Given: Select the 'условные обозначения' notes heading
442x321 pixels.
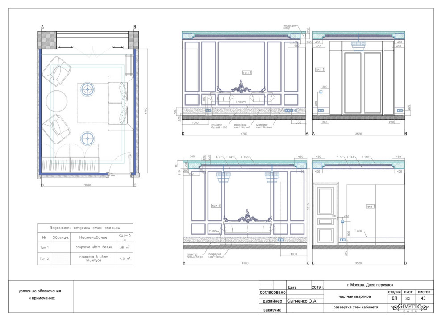Looking at the screenshot, I should pos(38,291).
